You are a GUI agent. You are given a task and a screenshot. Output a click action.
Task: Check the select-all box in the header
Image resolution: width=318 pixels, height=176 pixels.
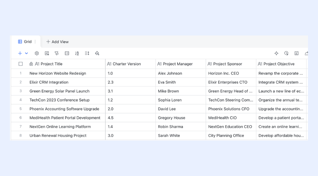21,64
